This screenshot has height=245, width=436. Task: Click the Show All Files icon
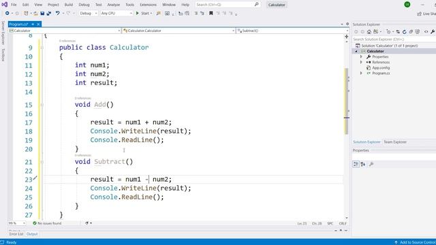pyautogui.click(x=418, y=32)
